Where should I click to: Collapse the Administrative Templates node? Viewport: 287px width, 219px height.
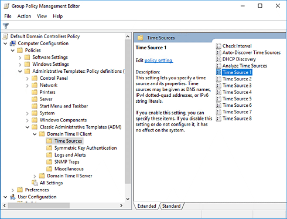pos(20,72)
